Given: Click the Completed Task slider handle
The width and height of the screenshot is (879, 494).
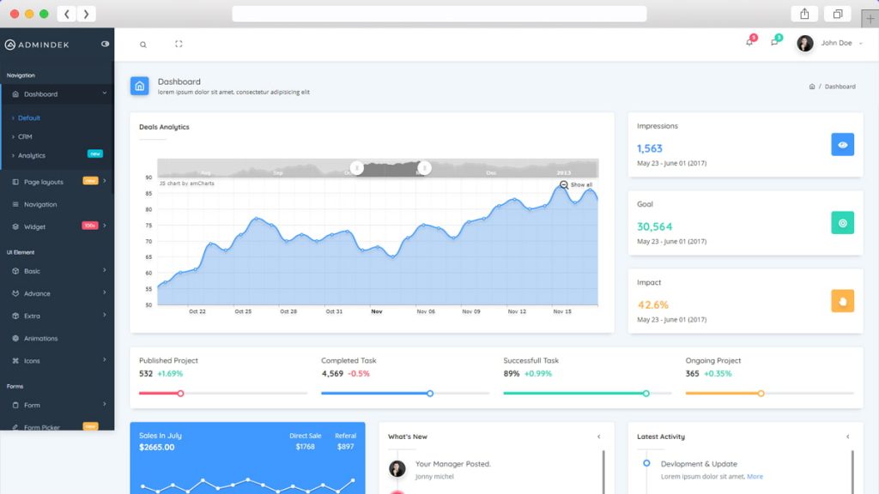Looking at the screenshot, I should [430, 393].
